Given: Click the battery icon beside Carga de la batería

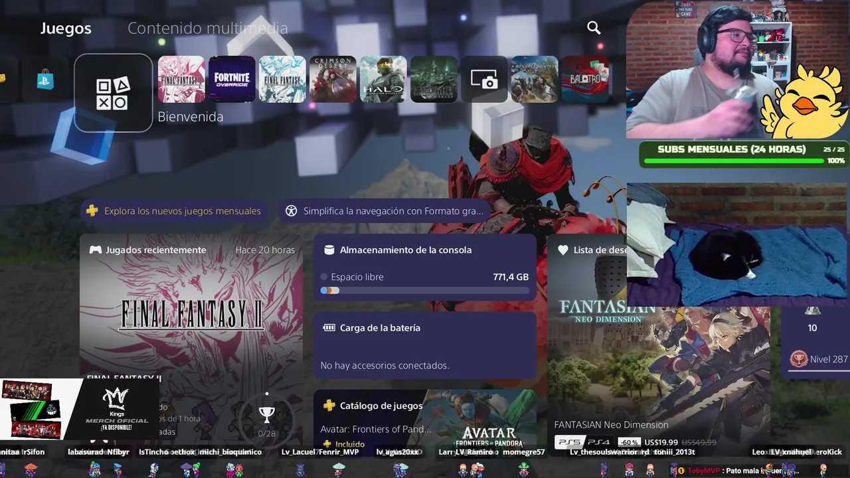Looking at the screenshot, I should coord(329,328).
